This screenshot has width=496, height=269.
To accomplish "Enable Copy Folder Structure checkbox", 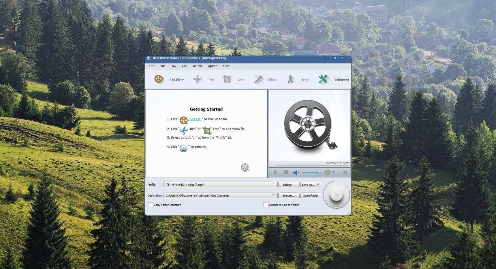I will (151, 205).
